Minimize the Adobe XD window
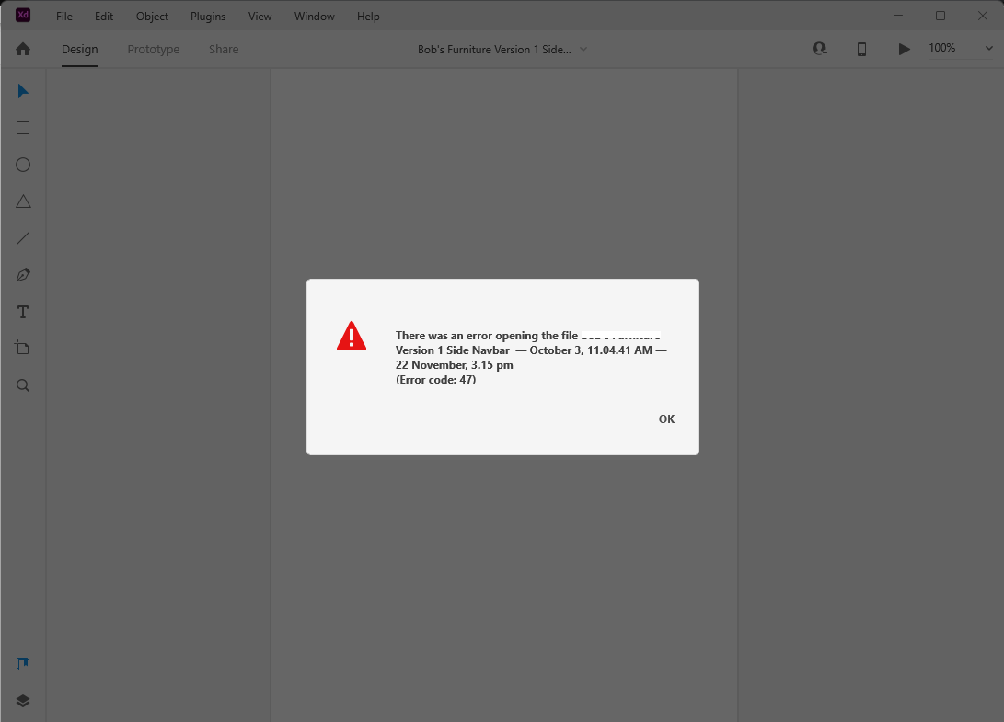This screenshot has width=1004, height=722. [x=898, y=16]
